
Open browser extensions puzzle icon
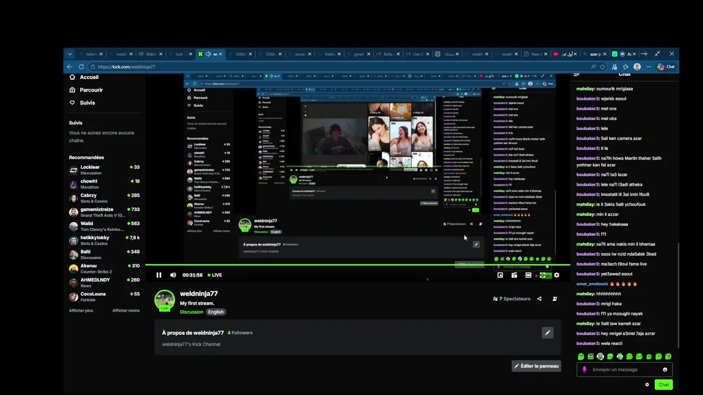tap(614, 67)
